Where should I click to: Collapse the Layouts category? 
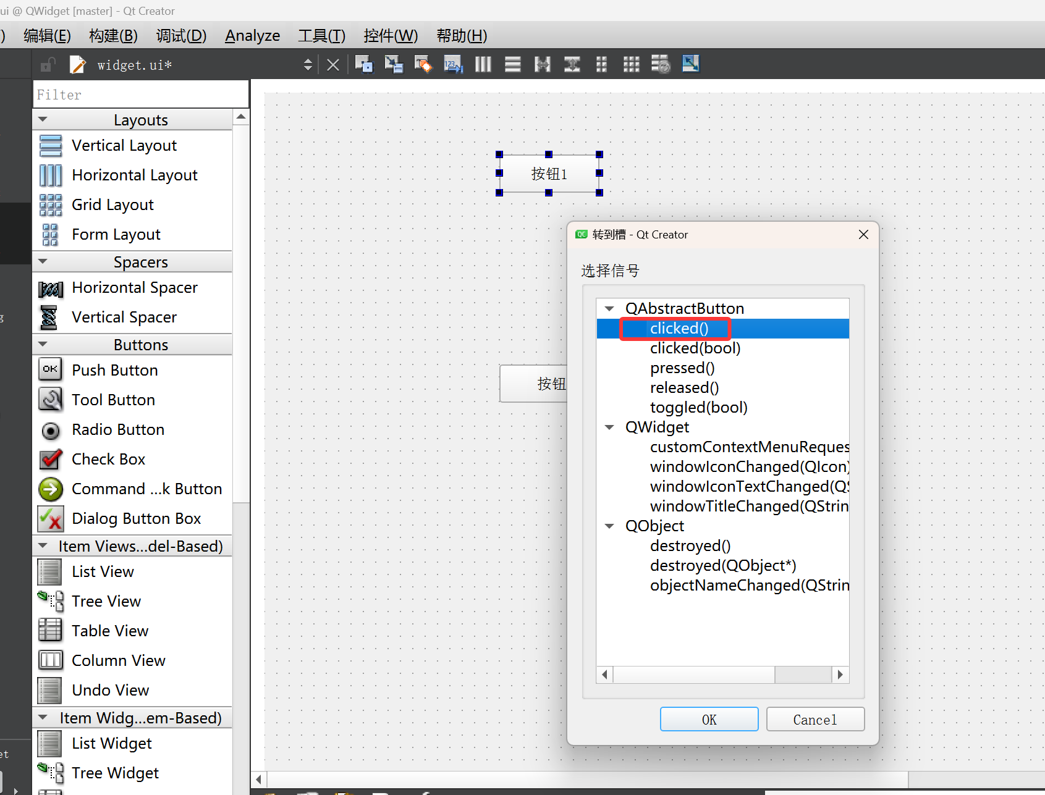pyautogui.click(x=43, y=119)
